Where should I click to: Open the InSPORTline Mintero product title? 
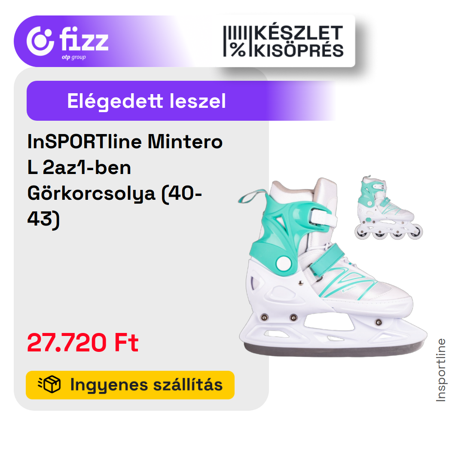pyautogui.click(x=125, y=180)
